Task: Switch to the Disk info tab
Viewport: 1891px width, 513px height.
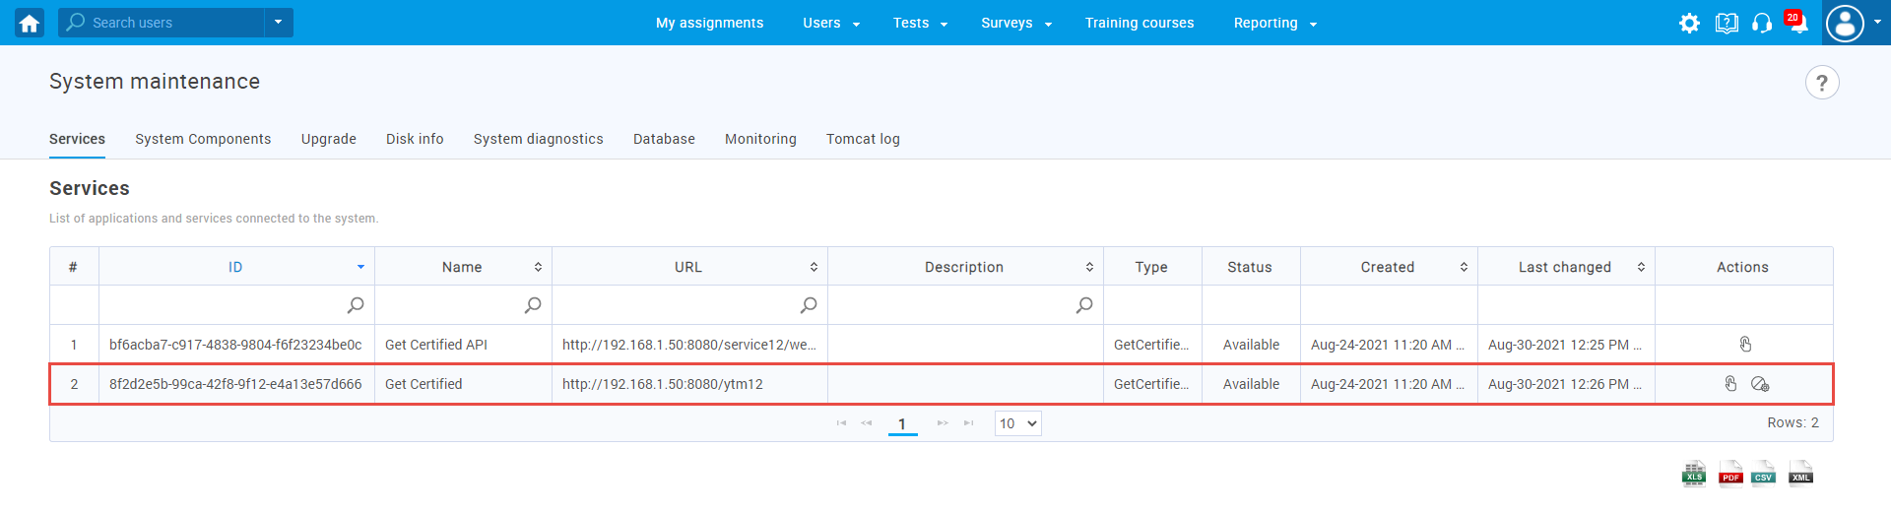Action: click(x=415, y=139)
